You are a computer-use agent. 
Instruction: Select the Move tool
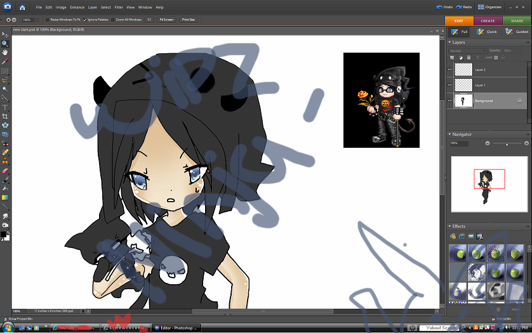coord(5,34)
